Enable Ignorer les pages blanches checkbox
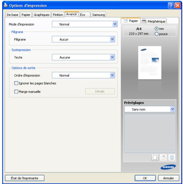This screenshot has height=184, width=183. click(16, 83)
